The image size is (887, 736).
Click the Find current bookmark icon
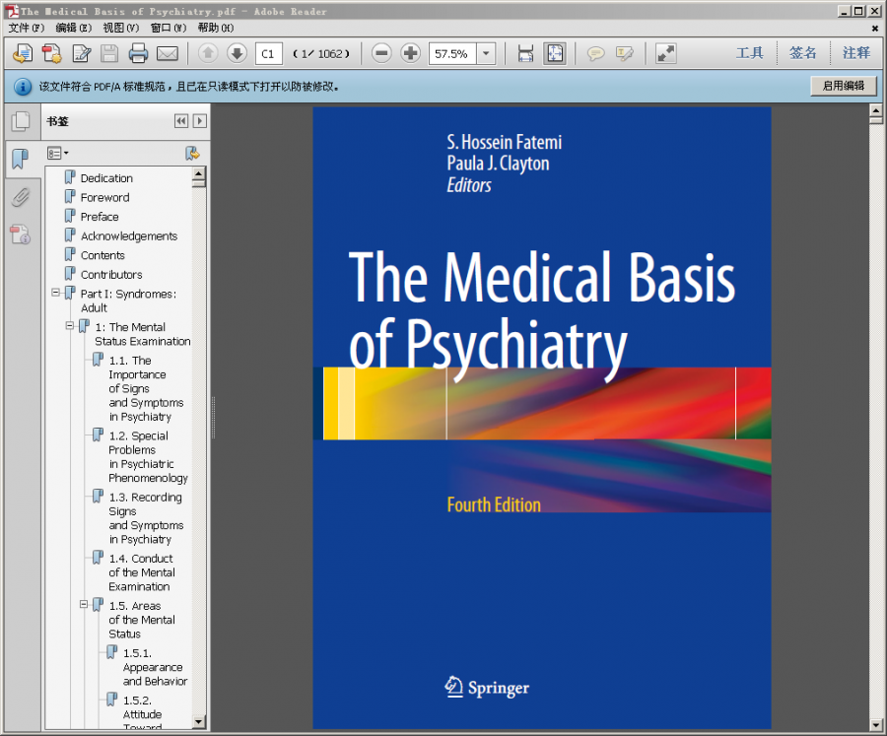pyautogui.click(x=193, y=154)
